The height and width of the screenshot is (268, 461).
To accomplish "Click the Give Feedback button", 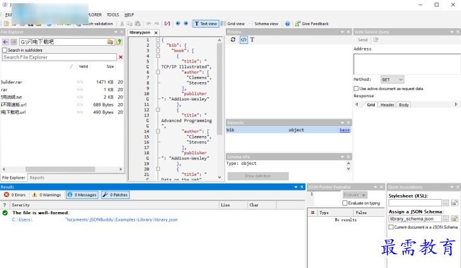I will [x=312, y=24].
